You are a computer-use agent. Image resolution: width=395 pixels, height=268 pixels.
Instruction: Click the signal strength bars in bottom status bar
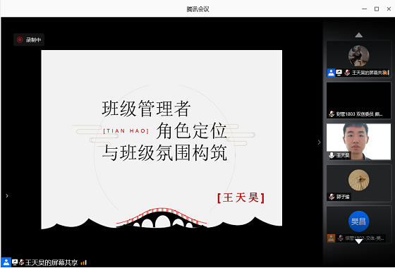[x=84, y=263]
